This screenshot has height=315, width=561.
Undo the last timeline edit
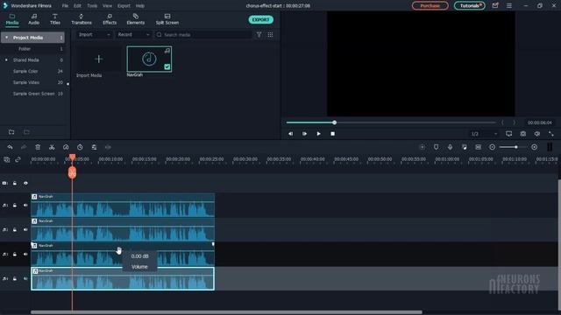[10, 147]
